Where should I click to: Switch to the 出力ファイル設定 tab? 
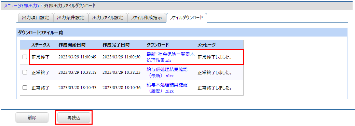(108, 18)
